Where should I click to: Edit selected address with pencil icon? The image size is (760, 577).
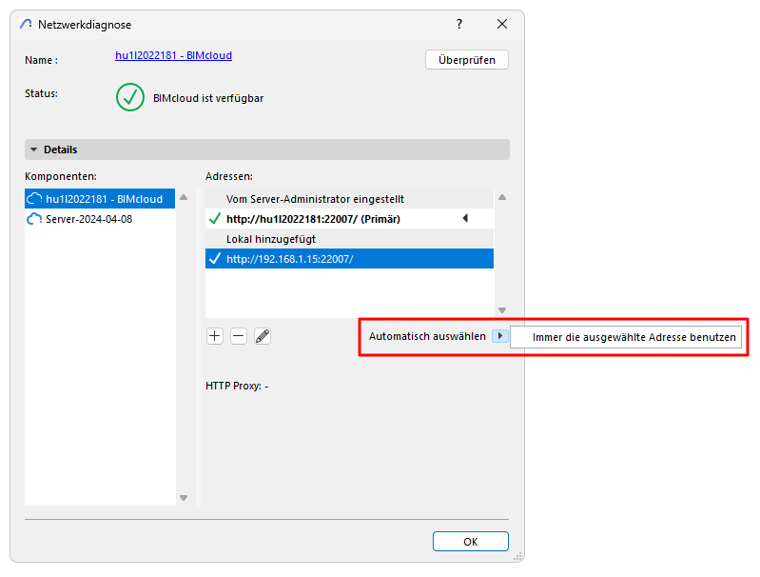point(263,336)
